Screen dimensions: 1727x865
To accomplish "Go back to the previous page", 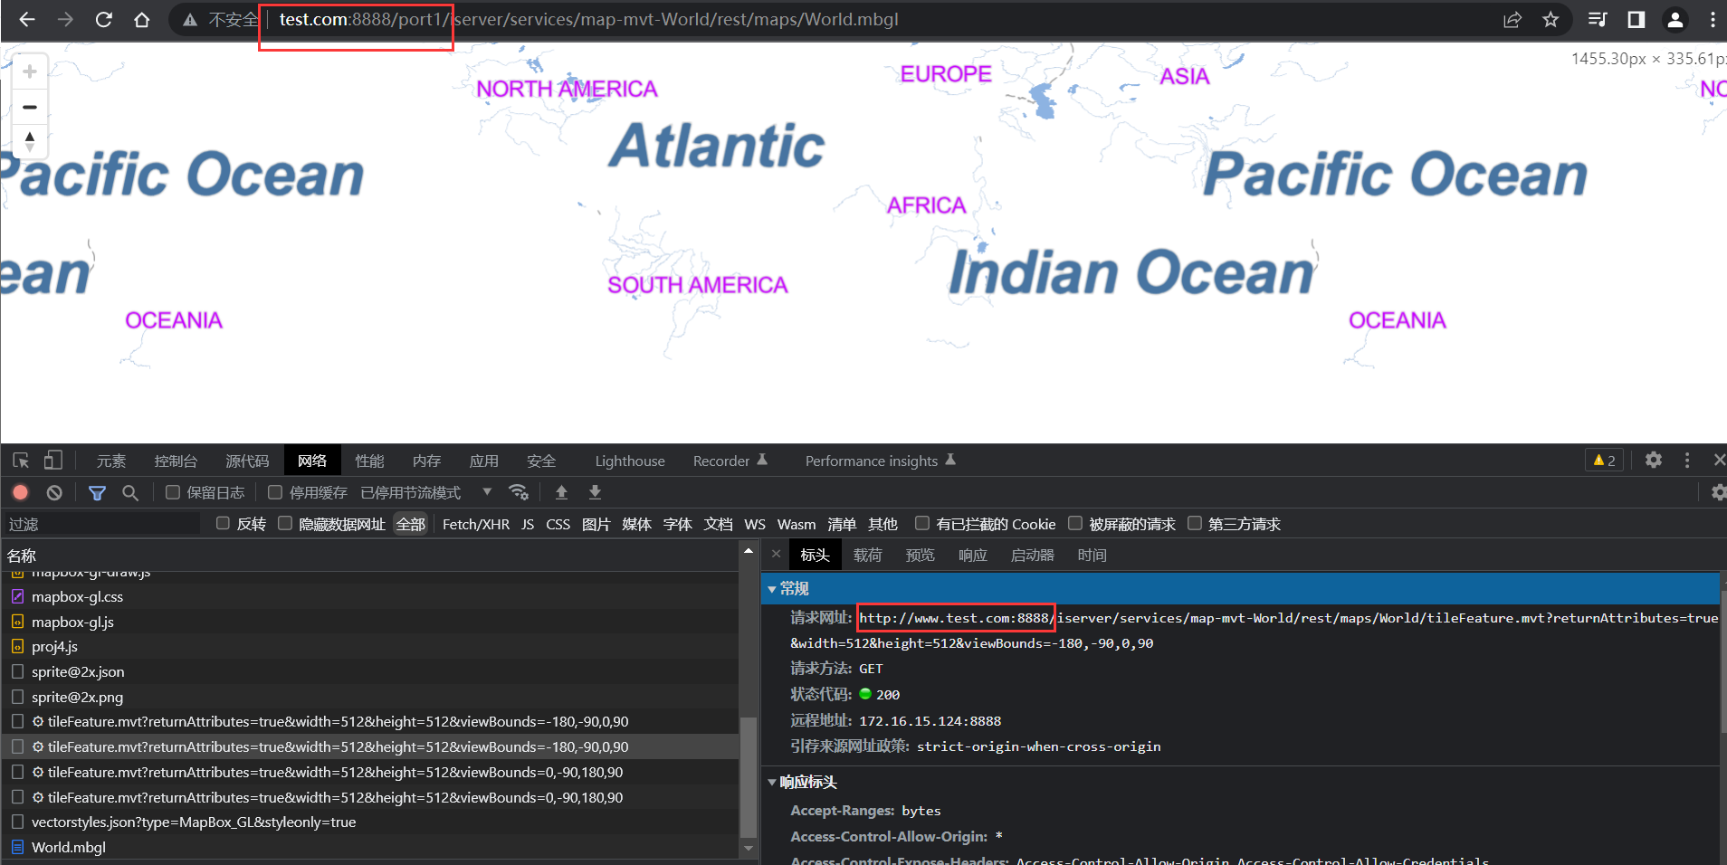I will [27, 19].
